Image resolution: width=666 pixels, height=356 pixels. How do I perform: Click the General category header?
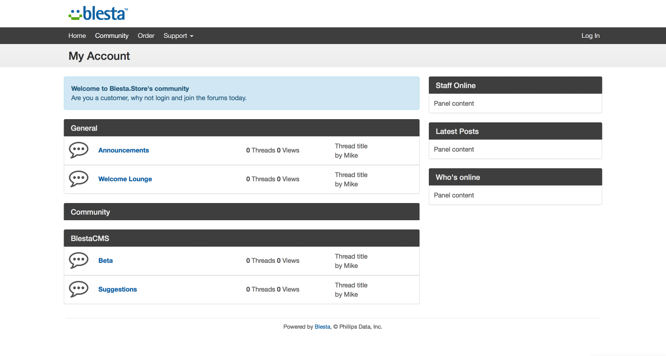click(241, 128)
